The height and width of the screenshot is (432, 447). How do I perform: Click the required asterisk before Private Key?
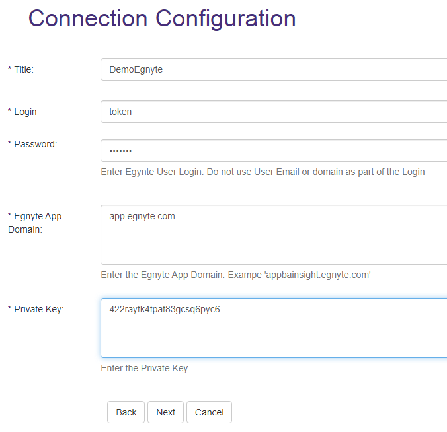pyautogui.click(x=9, y=310)
